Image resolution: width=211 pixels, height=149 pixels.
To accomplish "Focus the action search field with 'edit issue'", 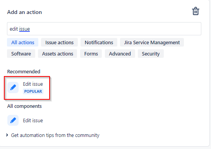I will point(104,29).
